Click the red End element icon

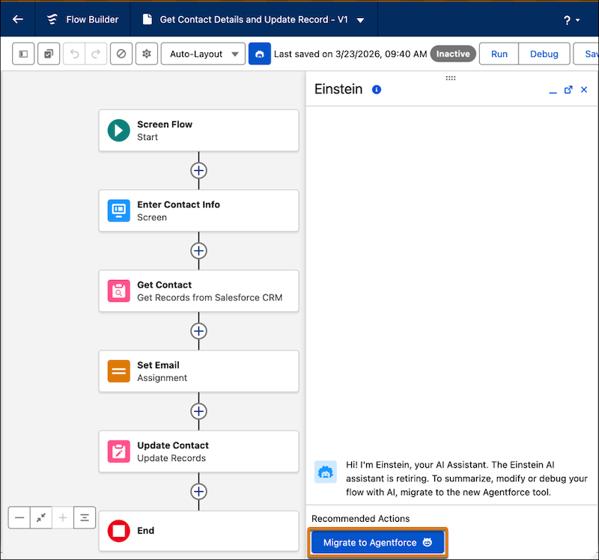pyautogui.click(x=119, y=531)
